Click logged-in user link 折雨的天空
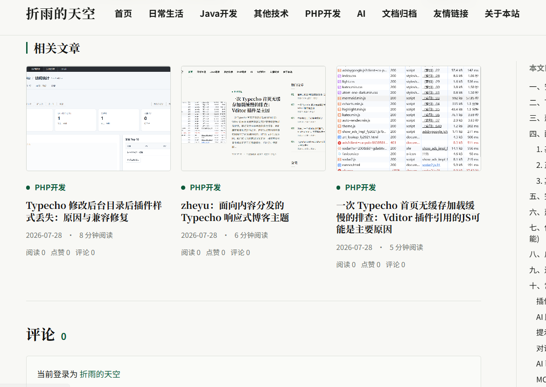The image size is (546, 387). (100, 374)
